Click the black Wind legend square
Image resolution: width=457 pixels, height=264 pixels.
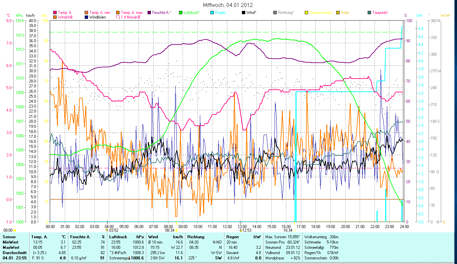point(244,13)
